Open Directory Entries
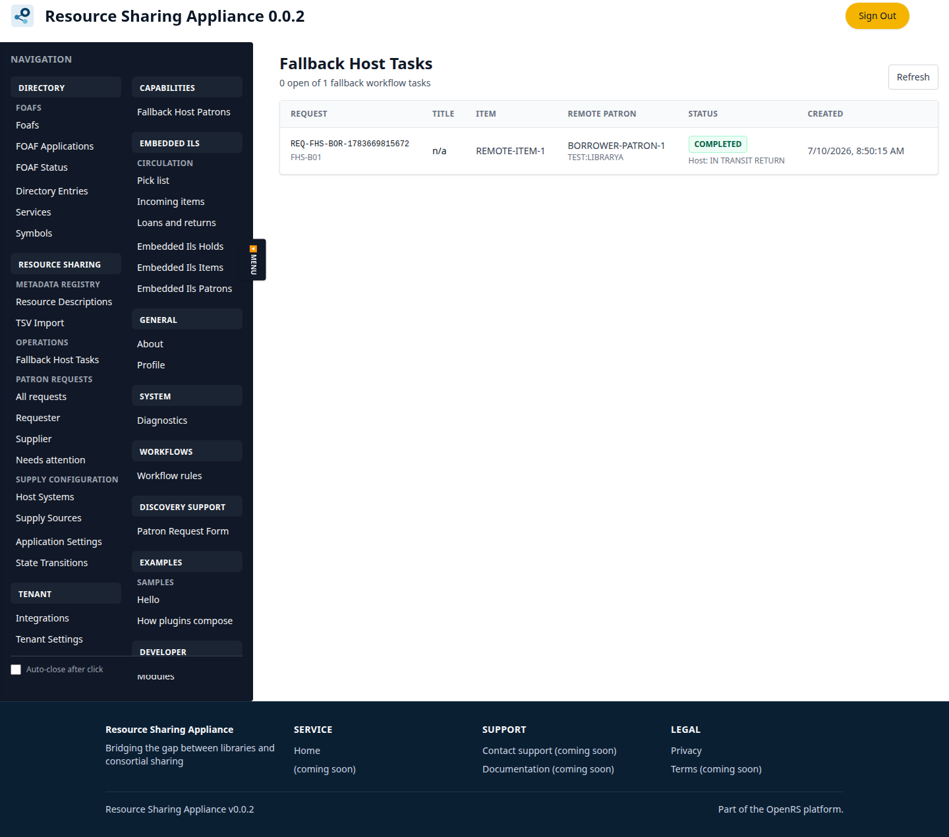The image size is (949, 837). (x=52, y=191)
